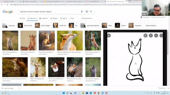The height and width of the screenshot is (95, 170).
Task: Select the vawie art filter chip
Action: coord(60,26)
